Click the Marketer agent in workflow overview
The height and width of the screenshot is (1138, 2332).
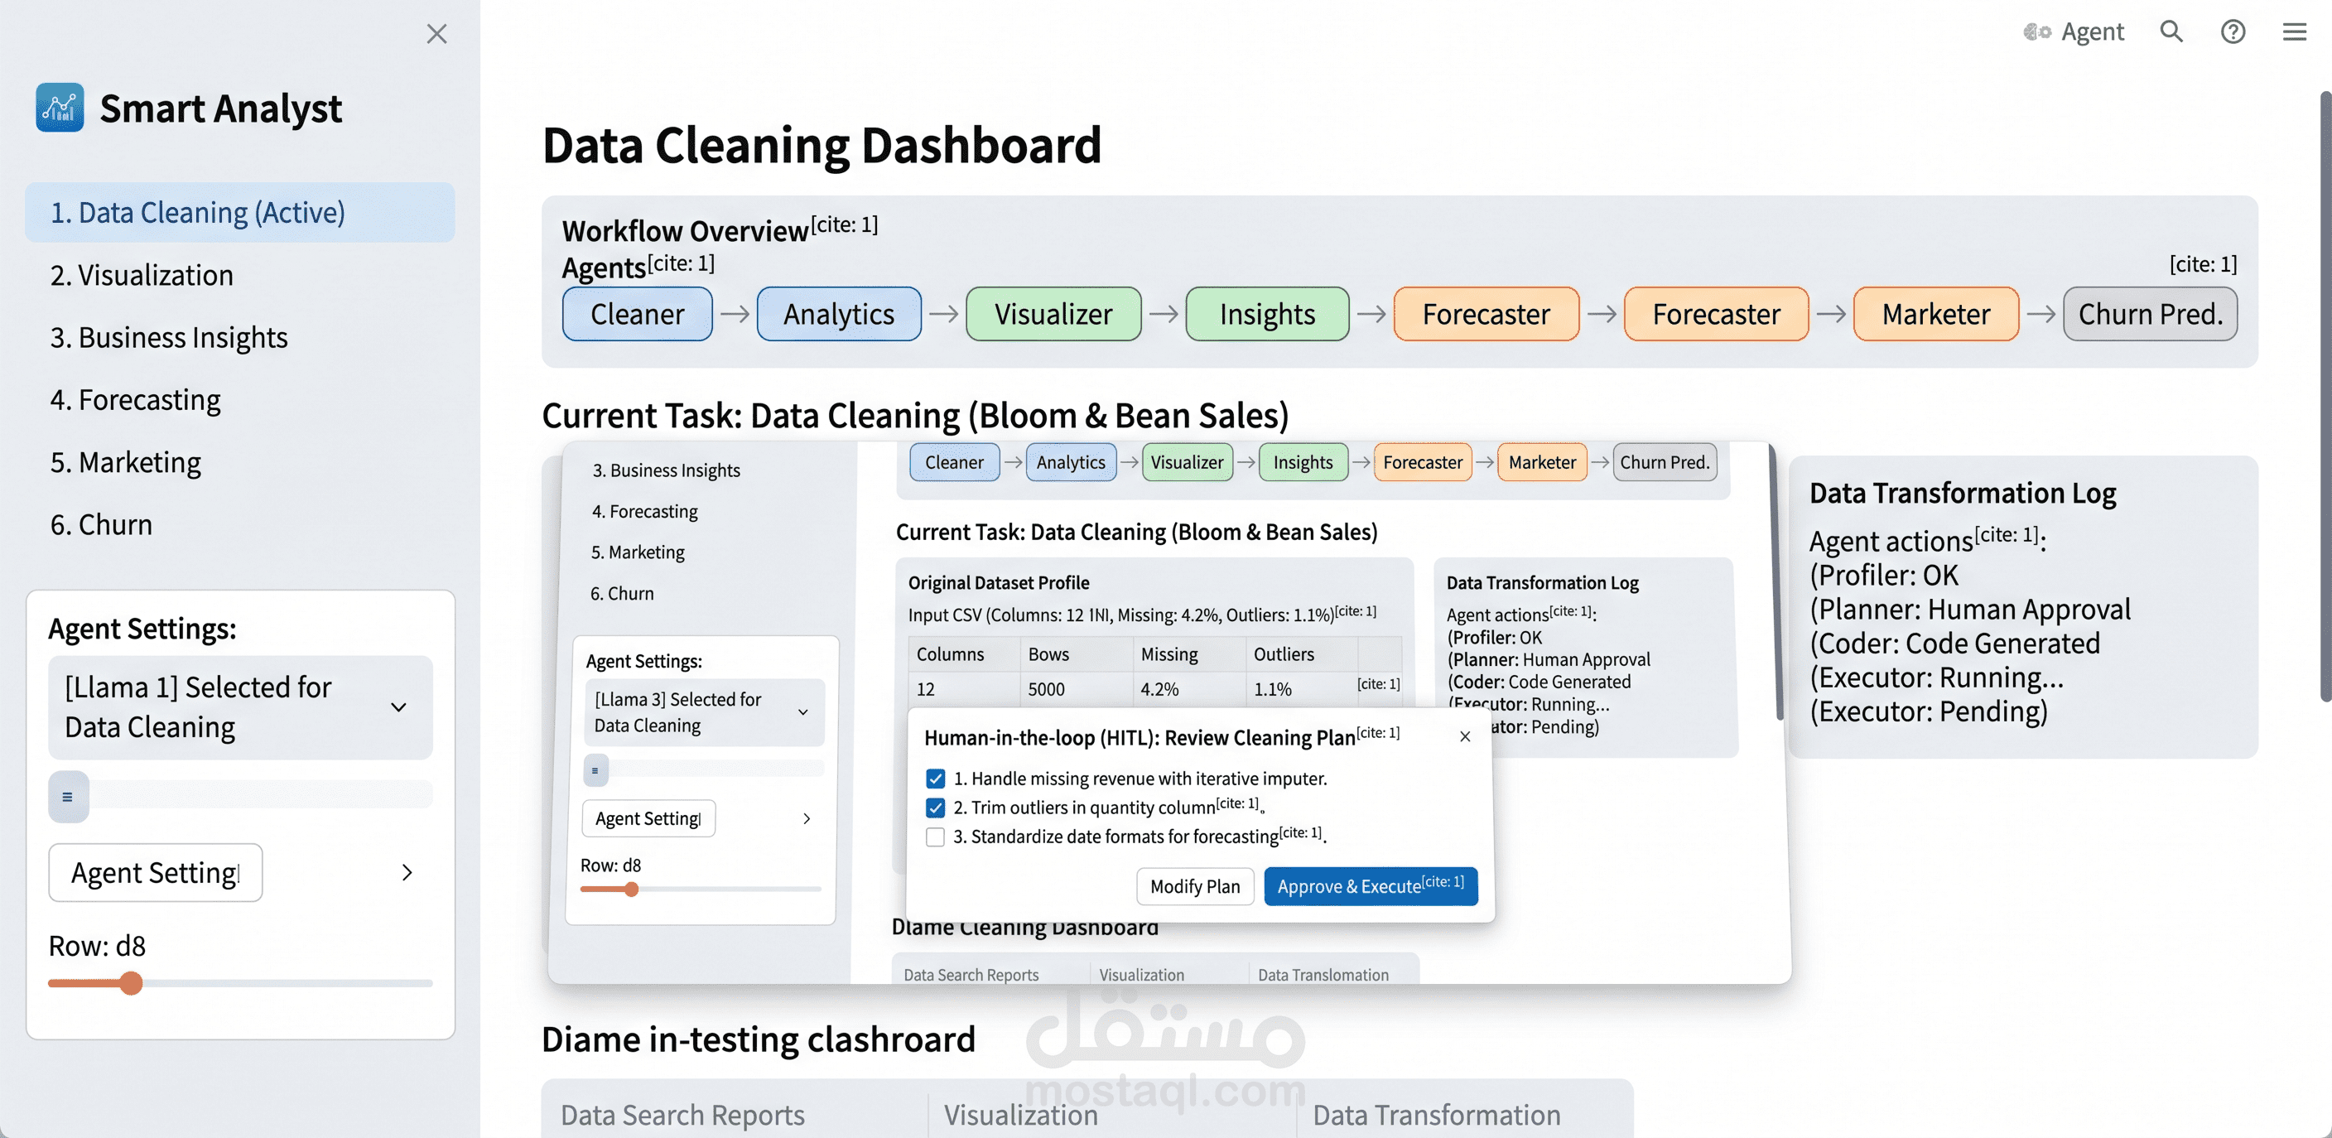pos(1935,314)
